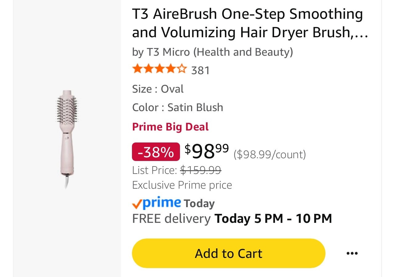Select the Oval size option
Screen dimensions: 395x277
[172, 89]
